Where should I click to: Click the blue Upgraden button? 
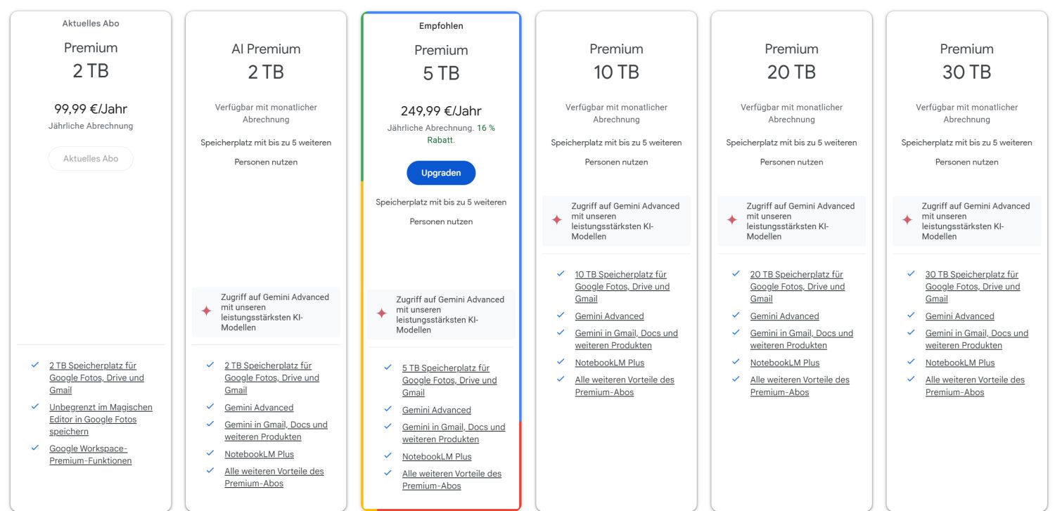(x=441, y=173)
